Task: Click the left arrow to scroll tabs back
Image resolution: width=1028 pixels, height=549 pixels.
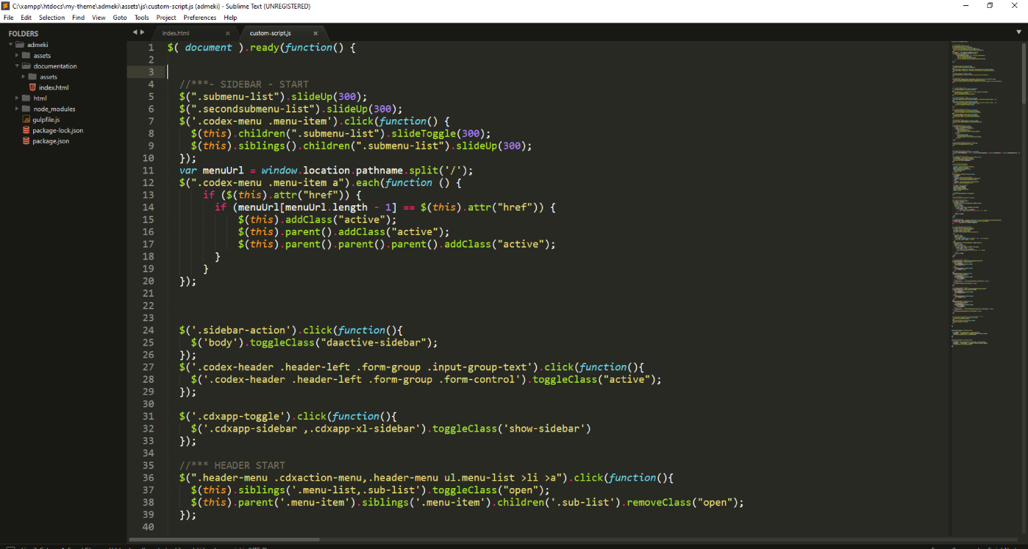Action: pos(135,32)
